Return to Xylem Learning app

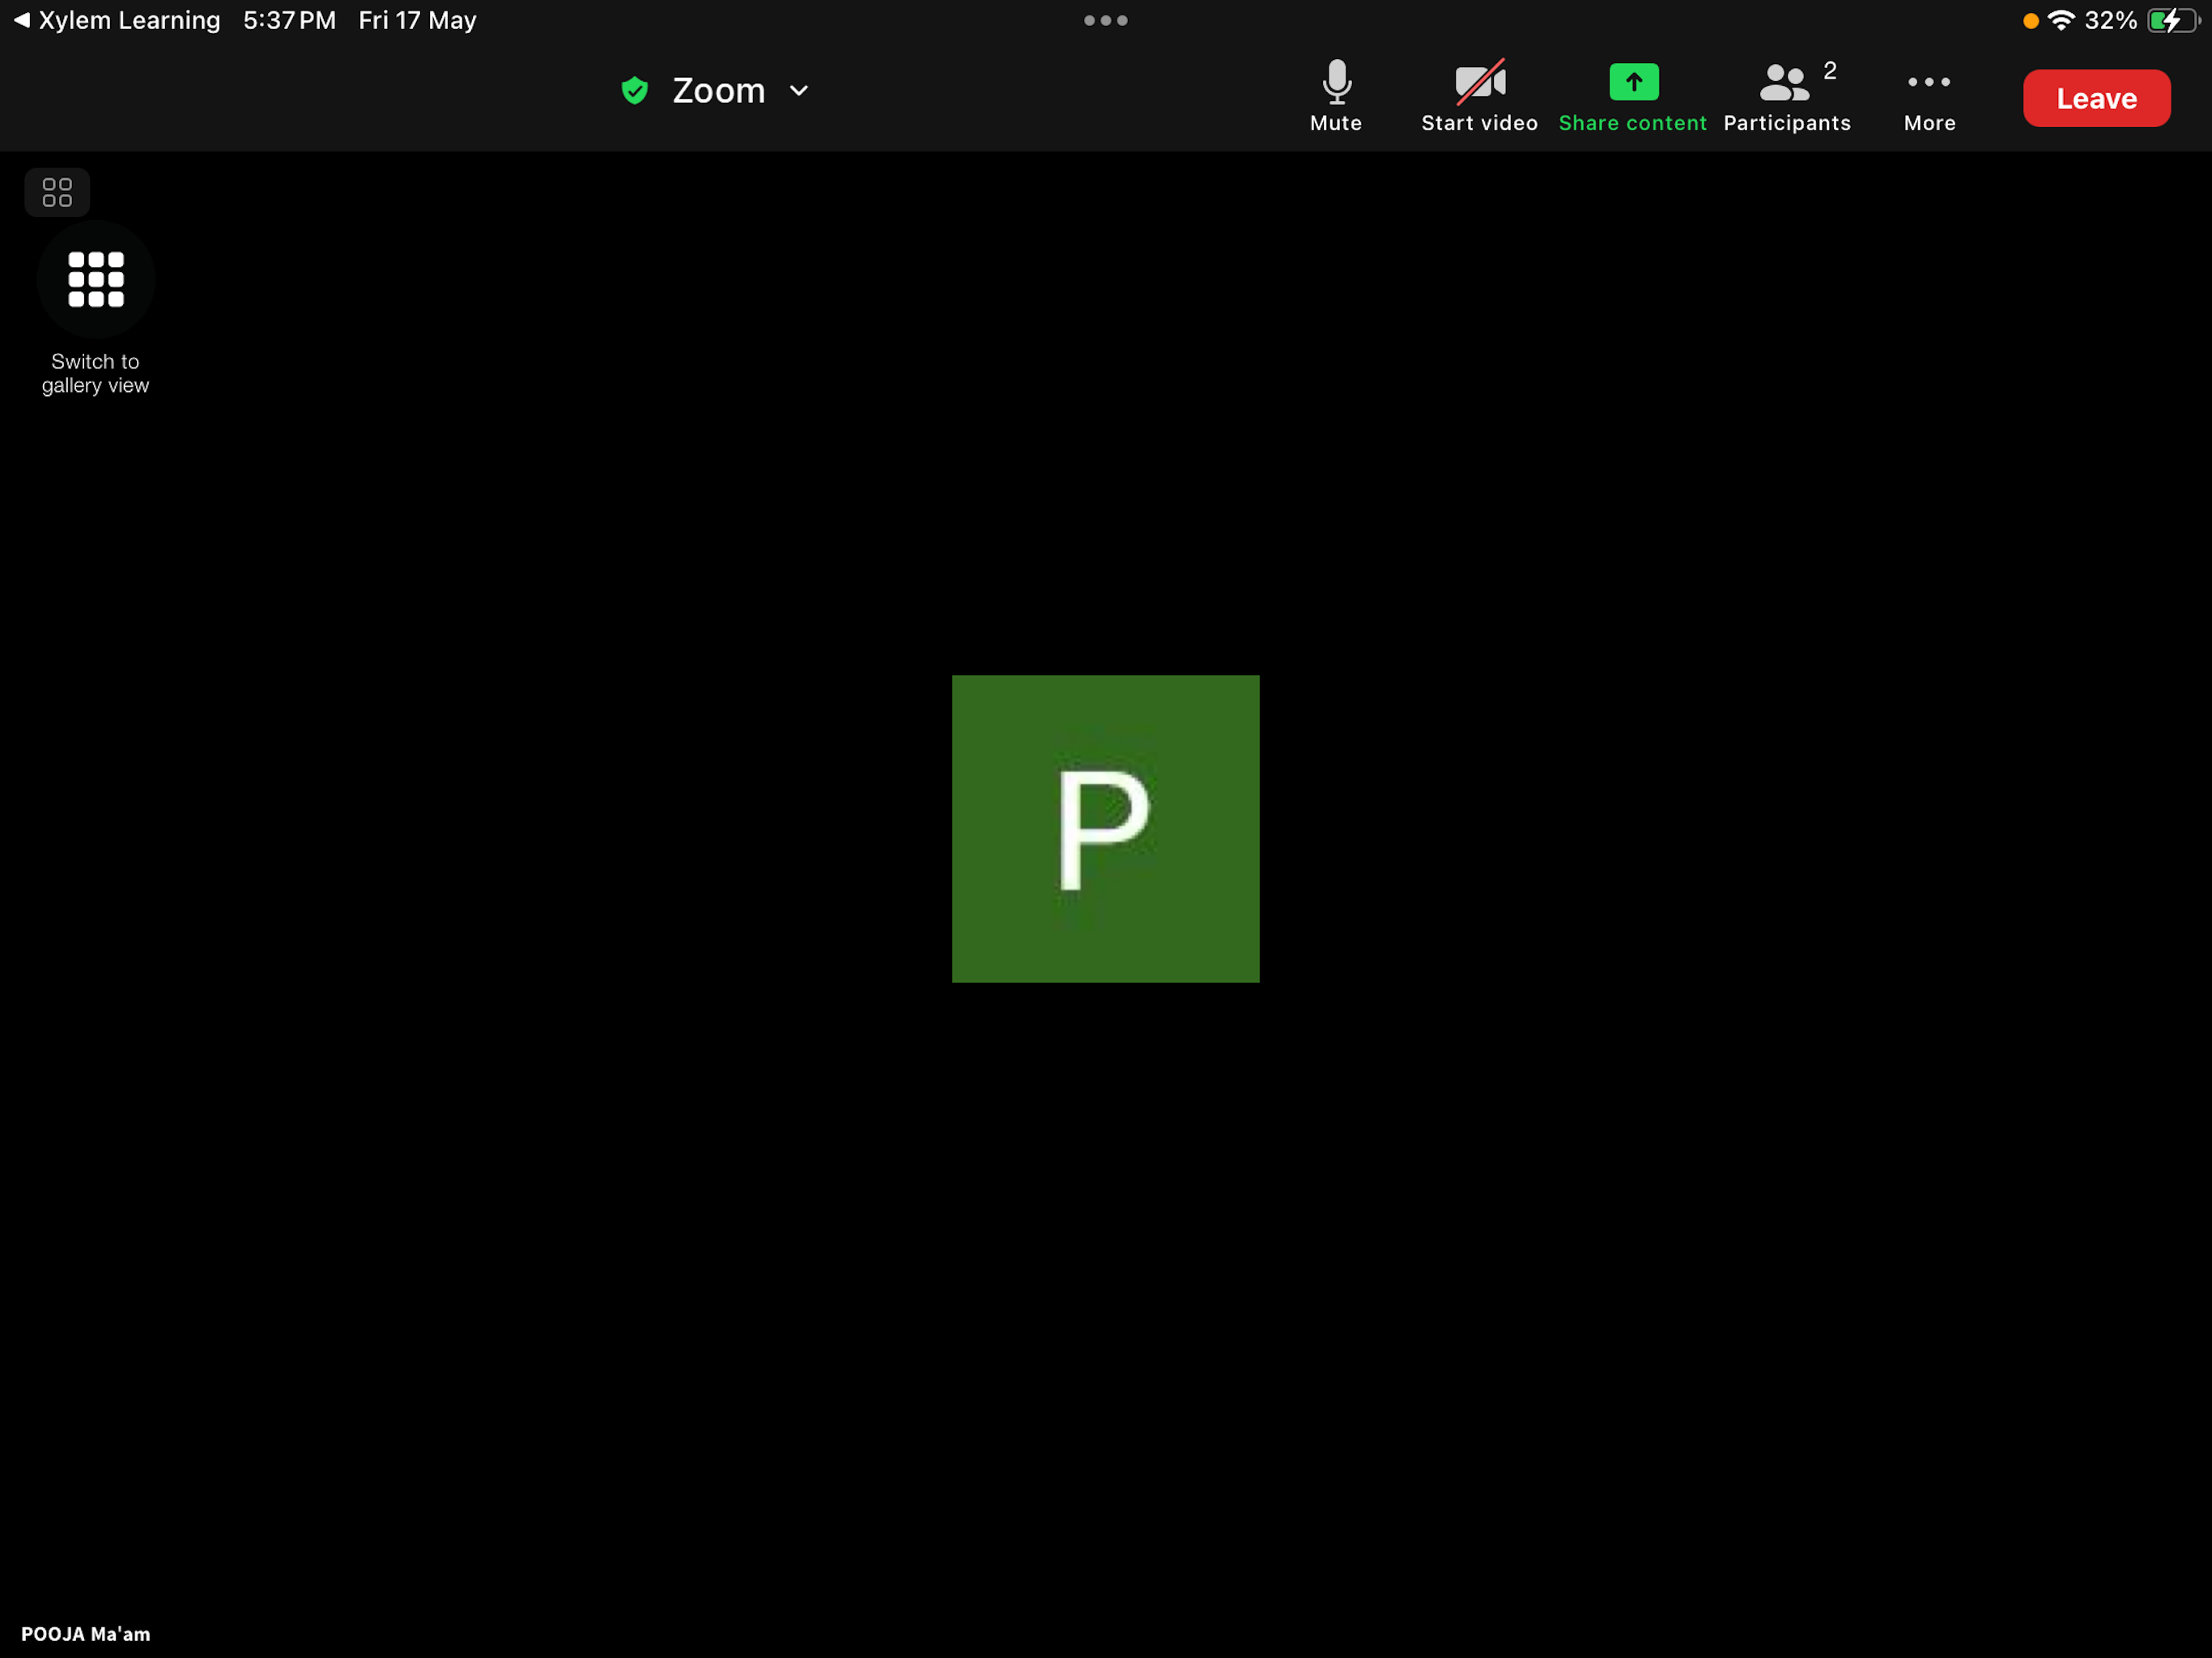117,20
